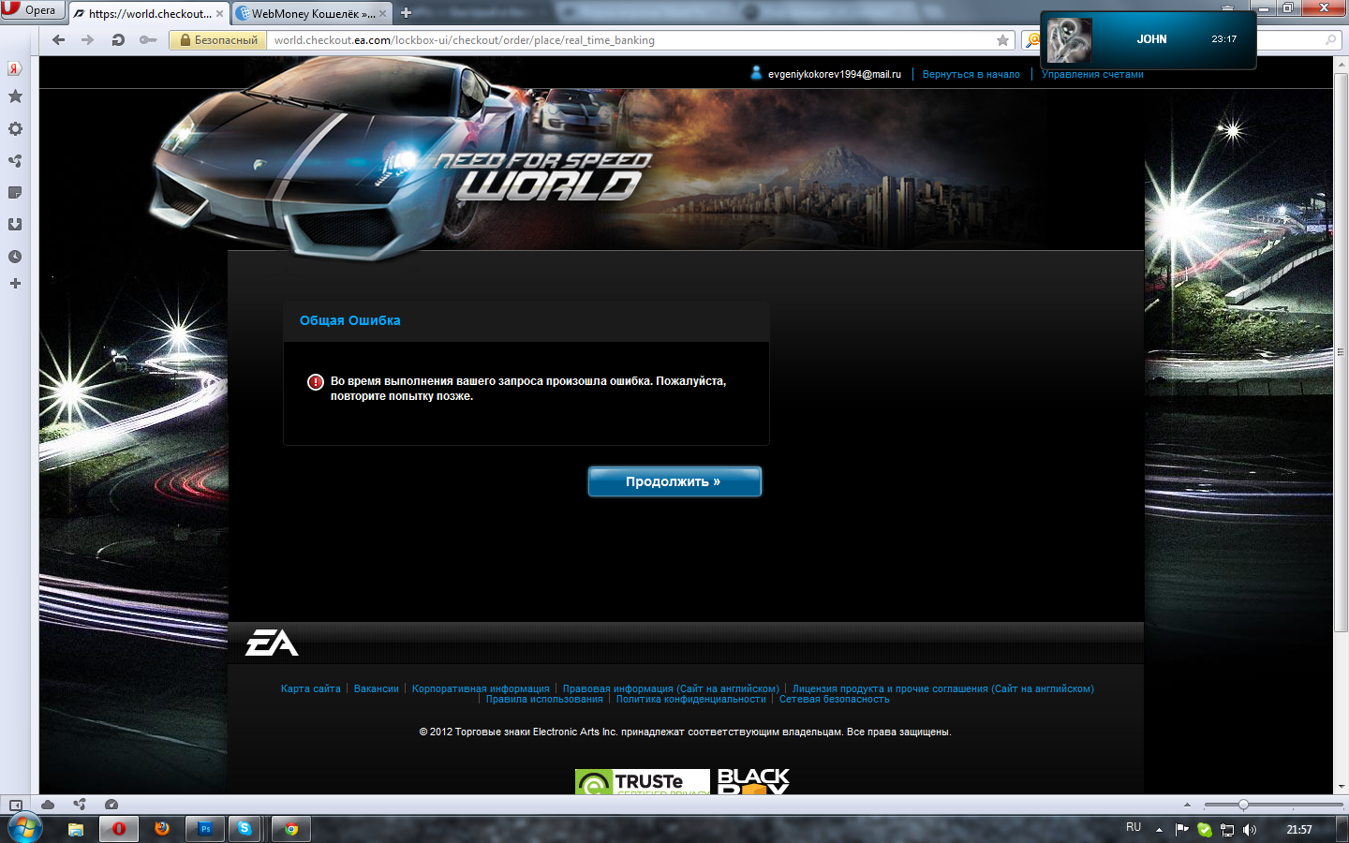Click the RU language indicator
The height and width of the screenshot is (843, 1349).
tap(1134, 827)
